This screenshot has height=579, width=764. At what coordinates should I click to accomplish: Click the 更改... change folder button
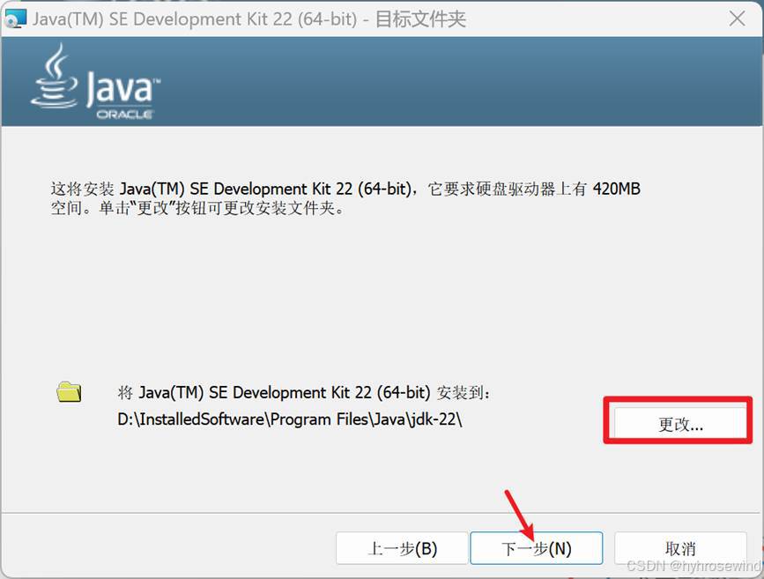click(680, 422)
